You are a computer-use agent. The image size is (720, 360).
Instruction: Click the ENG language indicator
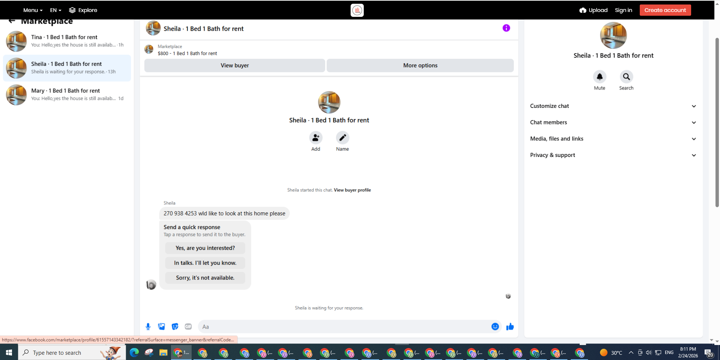tap(669, 353)
